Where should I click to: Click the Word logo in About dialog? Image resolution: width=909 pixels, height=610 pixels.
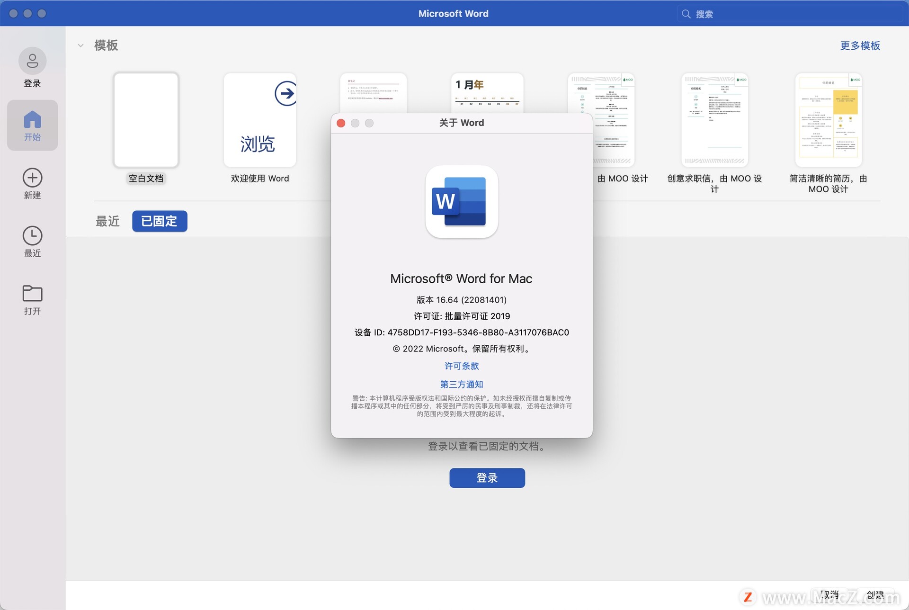(x=462, y=202)
